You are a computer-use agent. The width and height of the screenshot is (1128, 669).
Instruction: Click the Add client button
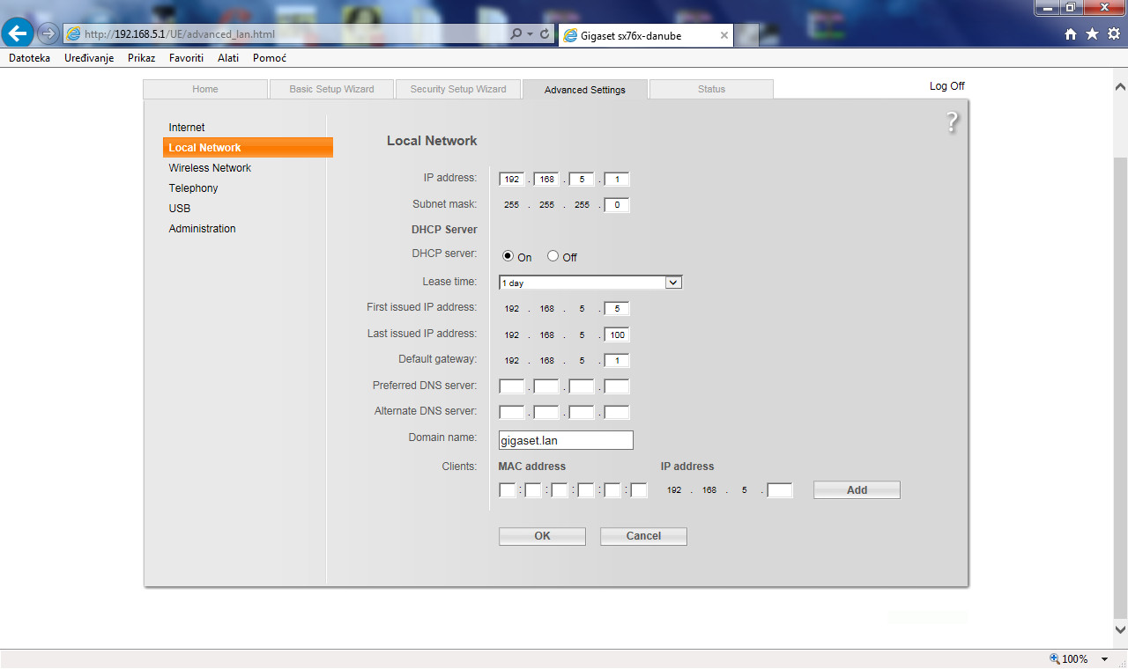point(857,490)
